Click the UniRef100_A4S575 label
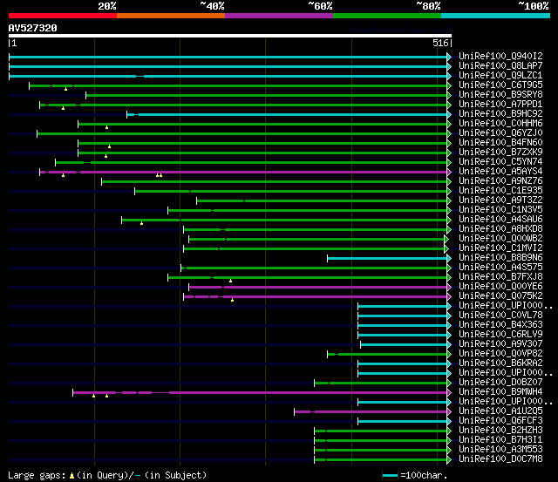The image size is (558, 482). tap(500, 268)
